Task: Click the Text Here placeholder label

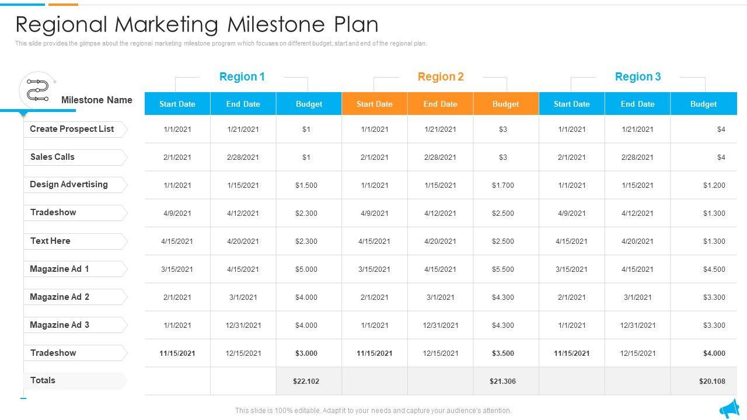Action: [50, 241]
